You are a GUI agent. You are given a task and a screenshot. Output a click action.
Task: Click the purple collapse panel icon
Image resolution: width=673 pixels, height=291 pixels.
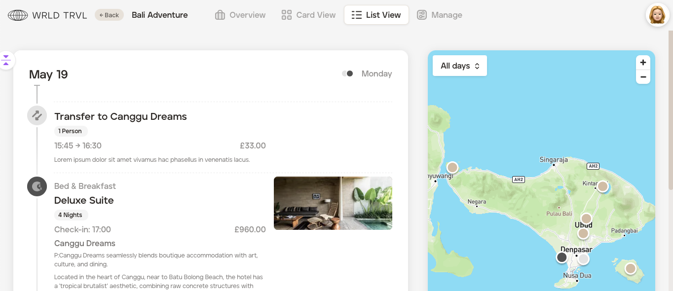(x=6, y=60)
